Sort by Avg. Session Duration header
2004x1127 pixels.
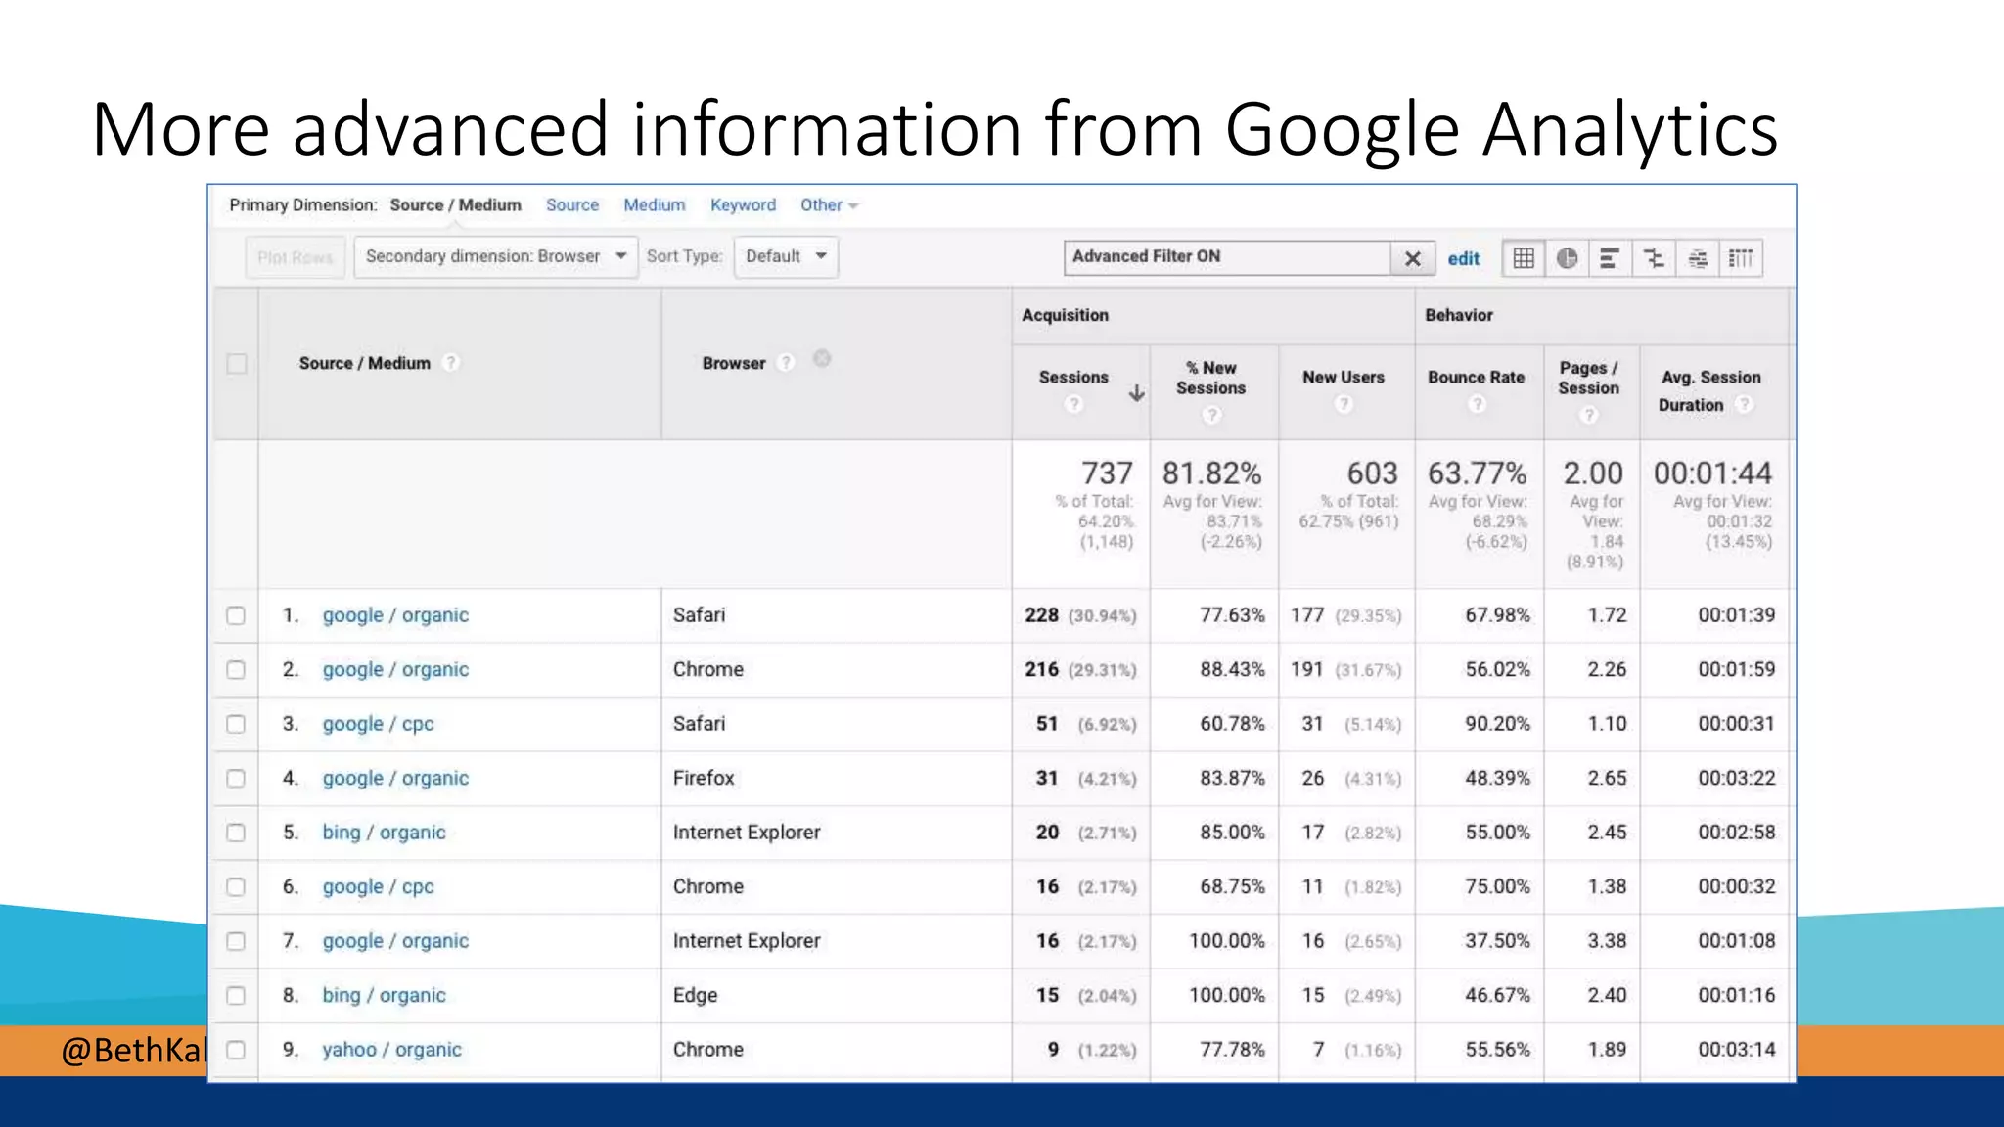pyautogui.click(x=1709, y=390)
